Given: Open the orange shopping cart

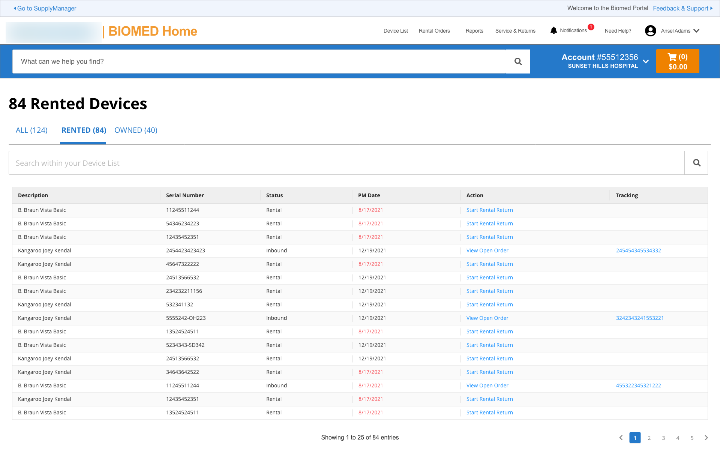Looking at the screenshot, I should [677, 61].
